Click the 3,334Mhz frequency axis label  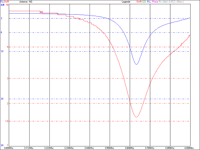(70, 148)
